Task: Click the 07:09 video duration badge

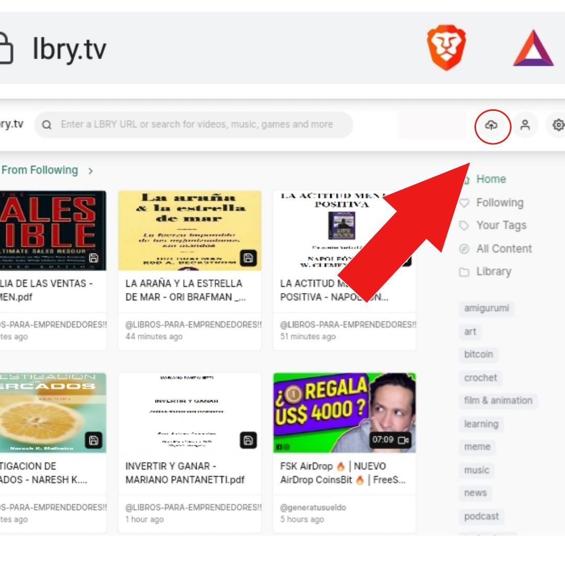Action: point(390,440)
